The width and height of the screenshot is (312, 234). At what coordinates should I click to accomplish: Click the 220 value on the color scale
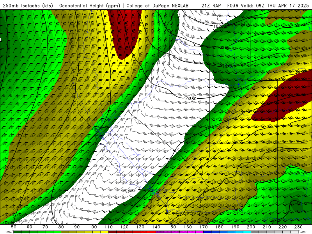[x=282, y=227]
